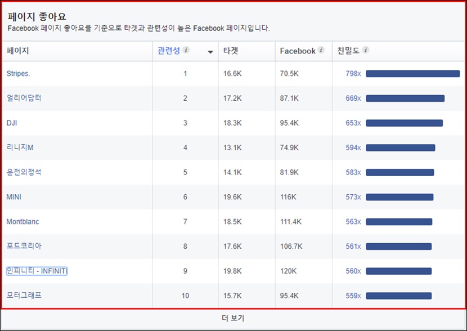Click 더 보기 to load more
The height and width of the screenshot is (331, 467).
(233, 319)
